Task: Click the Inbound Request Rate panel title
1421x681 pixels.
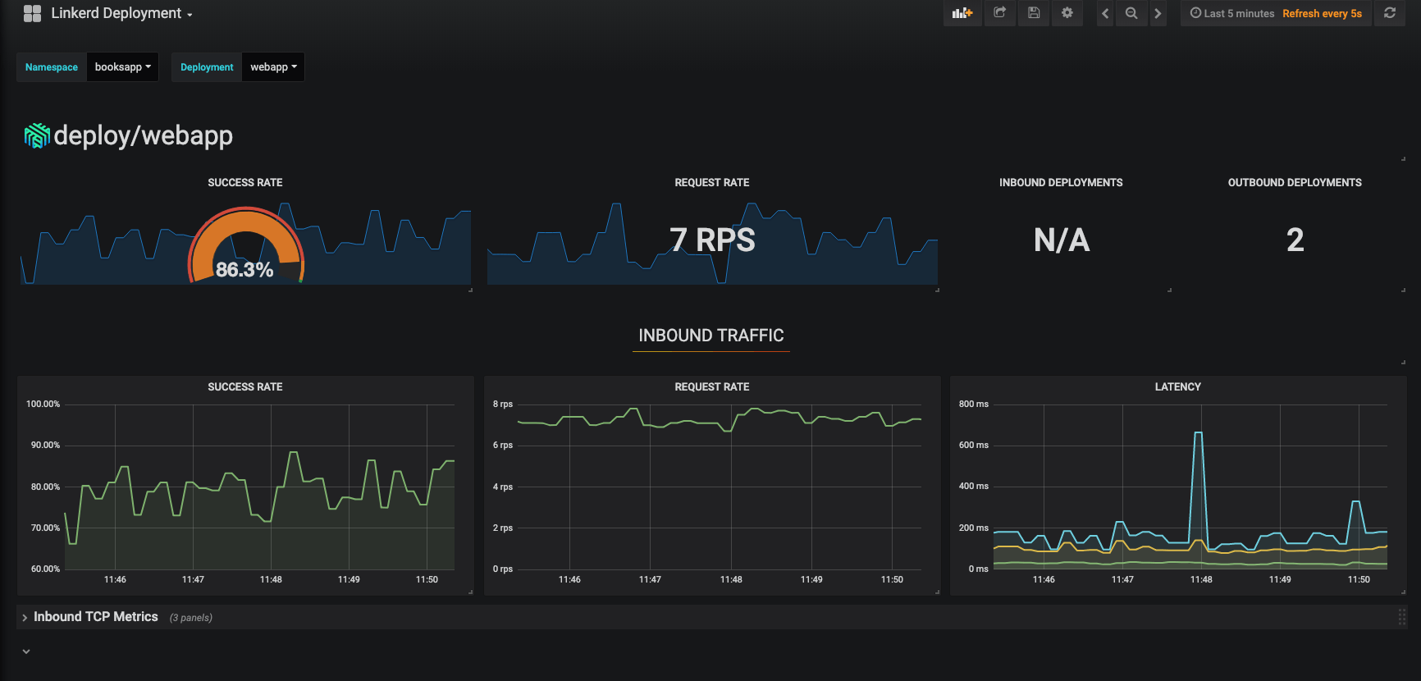Action: click(x=711, y=386)
